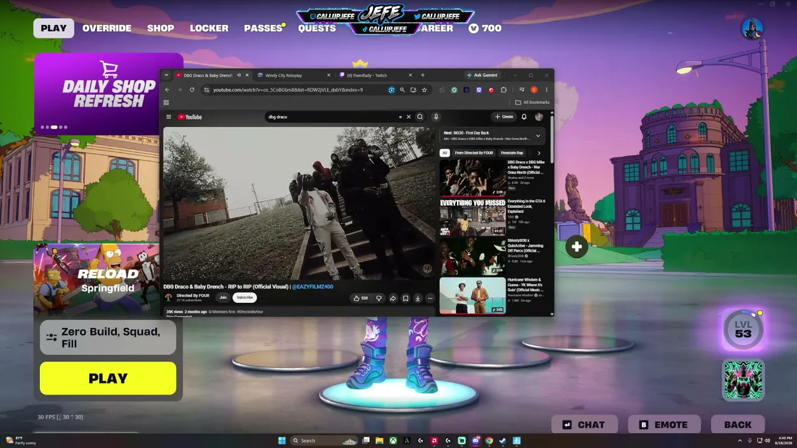Open Discord from the taskbar

pos(475,441)
